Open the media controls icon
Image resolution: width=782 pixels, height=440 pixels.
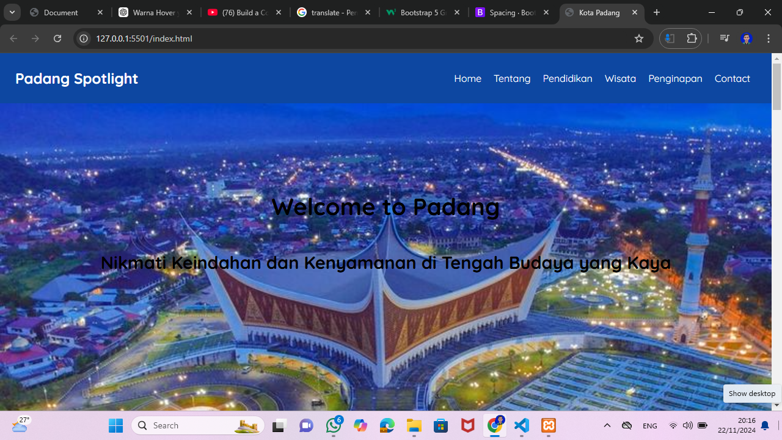(x=725, y=38)
